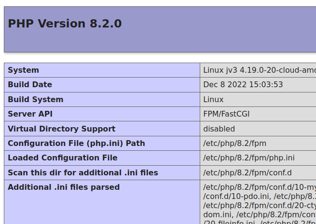
Task: Click Configuration File (php.ini) Path label
Action: tap(76, 143)
